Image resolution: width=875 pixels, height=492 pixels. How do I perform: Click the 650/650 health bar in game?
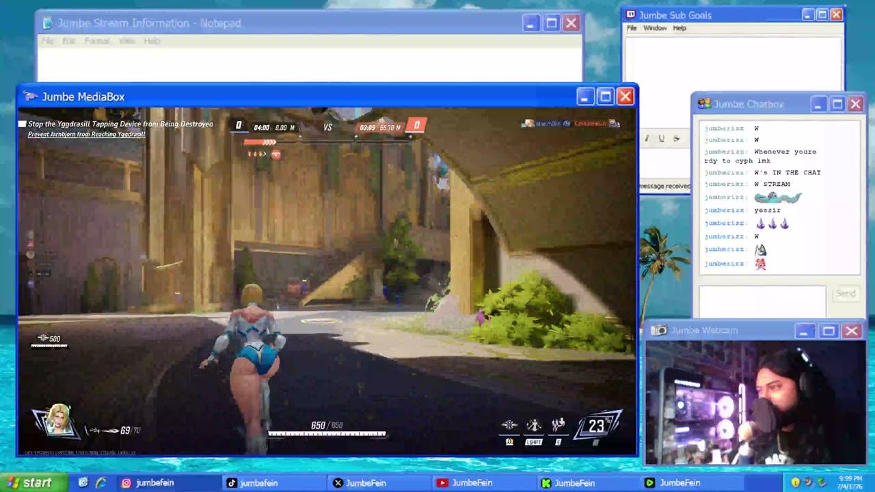[327, 434]
